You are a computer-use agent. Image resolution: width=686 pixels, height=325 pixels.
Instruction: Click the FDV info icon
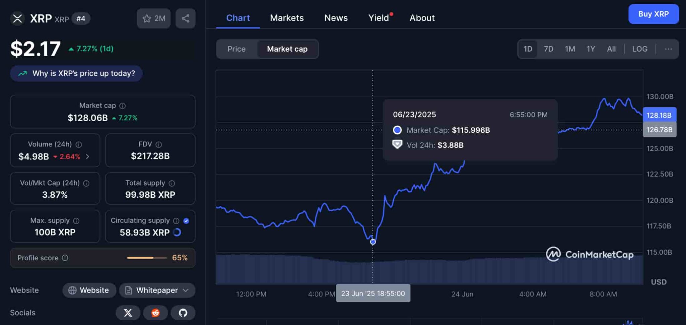tap(159, 144)
